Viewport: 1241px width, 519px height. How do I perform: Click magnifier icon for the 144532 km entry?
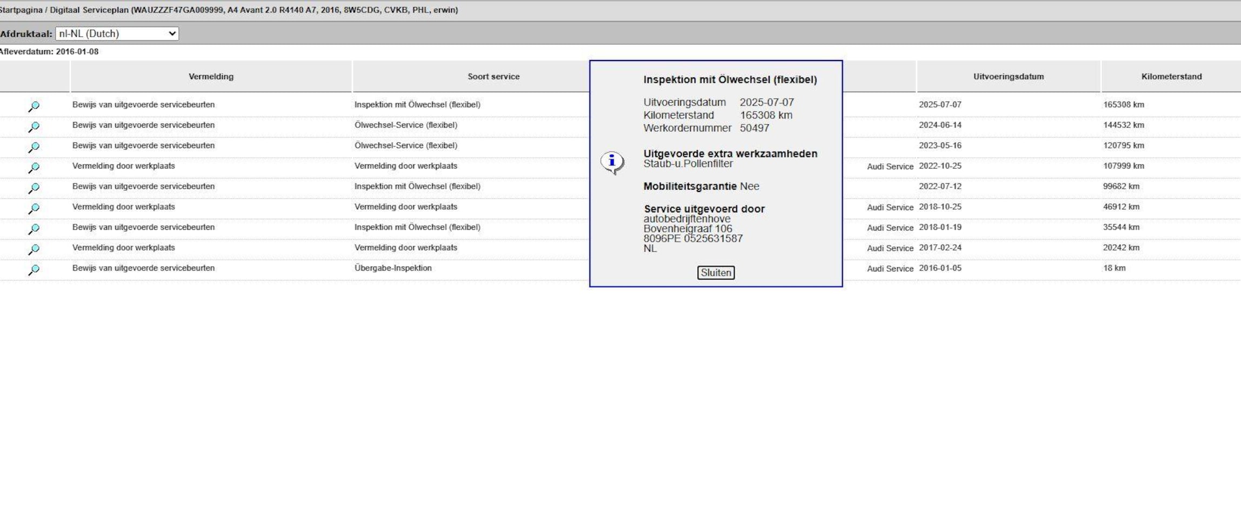34,127
